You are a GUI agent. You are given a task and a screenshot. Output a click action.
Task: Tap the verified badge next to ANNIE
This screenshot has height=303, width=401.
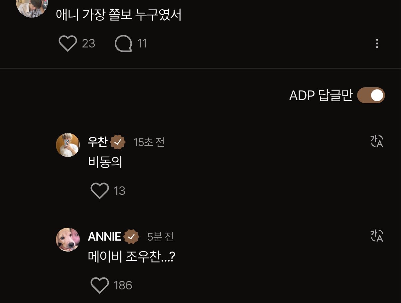tap(131, 237)
